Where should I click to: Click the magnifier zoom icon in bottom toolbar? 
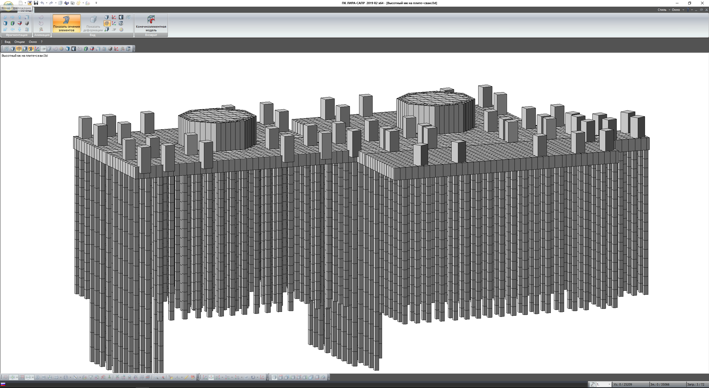156,377
